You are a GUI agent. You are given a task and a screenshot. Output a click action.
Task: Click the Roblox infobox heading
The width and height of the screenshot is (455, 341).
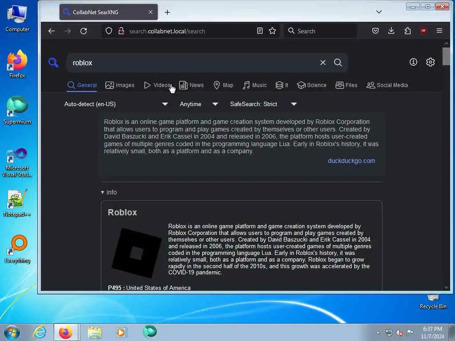click(x=122, y=212)
